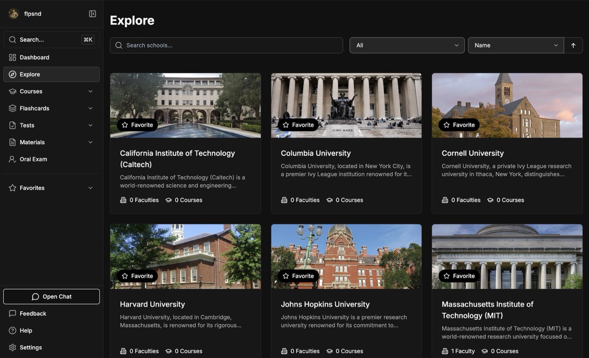Viewport: 589px width, 358px height.
Task: Click the Dashboard grid icon
Action: (x=12, y=57)
